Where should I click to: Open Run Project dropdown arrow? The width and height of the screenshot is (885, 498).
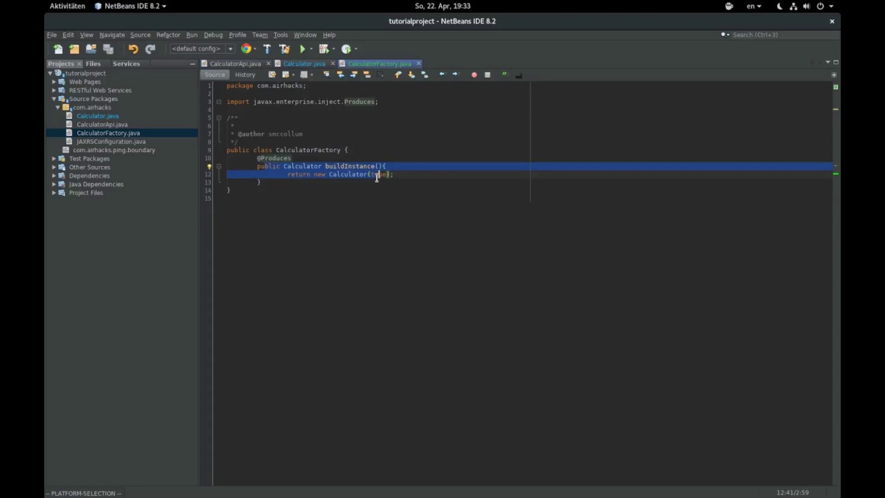311,49
